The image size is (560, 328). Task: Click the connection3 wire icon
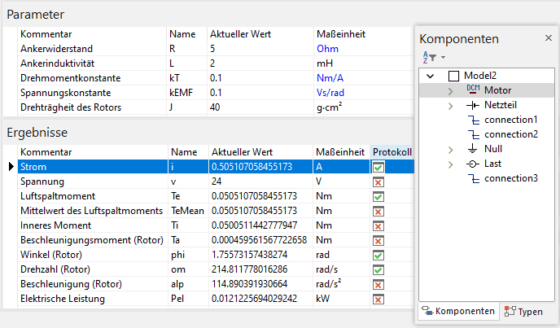474,178
